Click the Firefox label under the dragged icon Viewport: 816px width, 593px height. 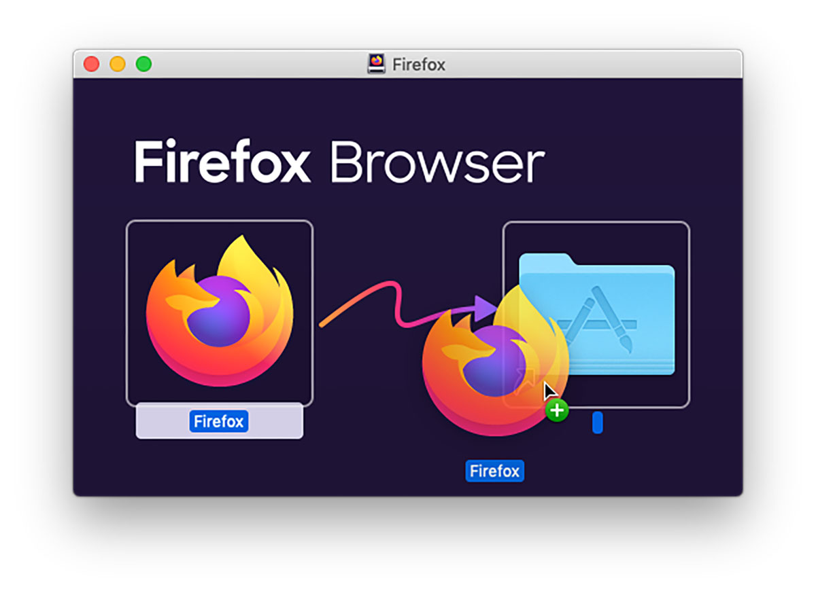click(496, 471)
